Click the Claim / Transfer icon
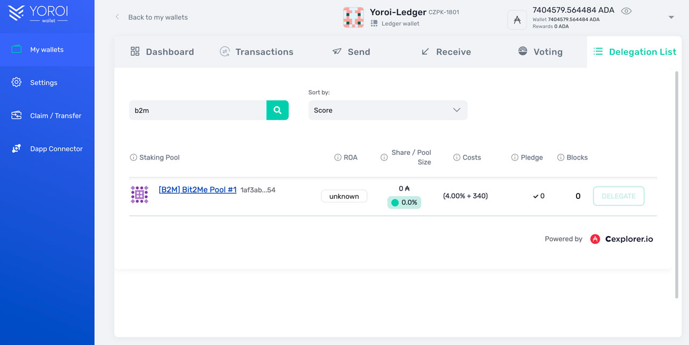This screenshot has height=345, width=689. tap(17, 116)
